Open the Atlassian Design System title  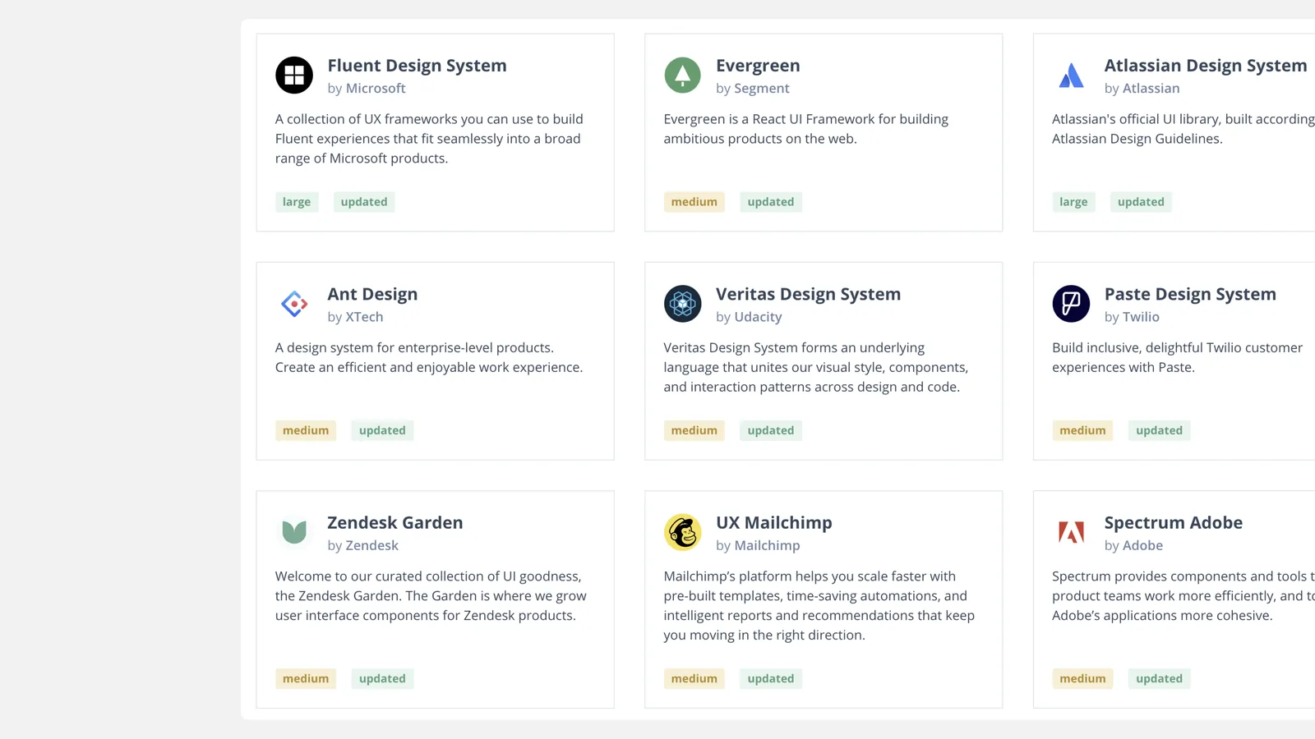click(x=1205, y=66)
